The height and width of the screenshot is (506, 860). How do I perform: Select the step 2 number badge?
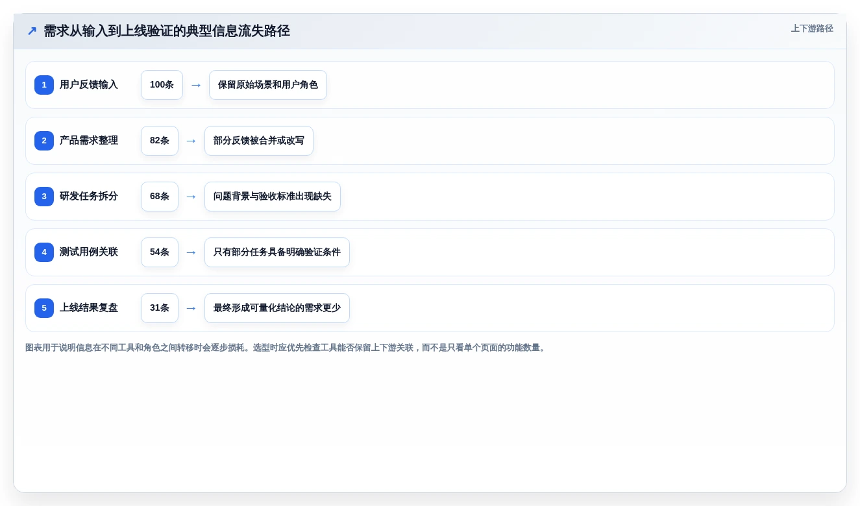tap(44, 141)
